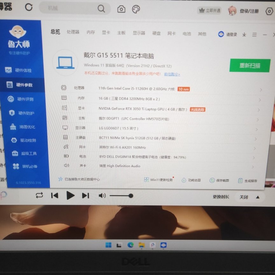Click the green 重新扫描 button
The width and height of the screenshot is (275, 275).
point(250,66)
